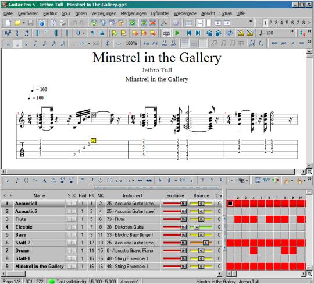This screenshot has height=284, width=314.
Task: Go to page 8 in page selector
Action: click(304, 23)
